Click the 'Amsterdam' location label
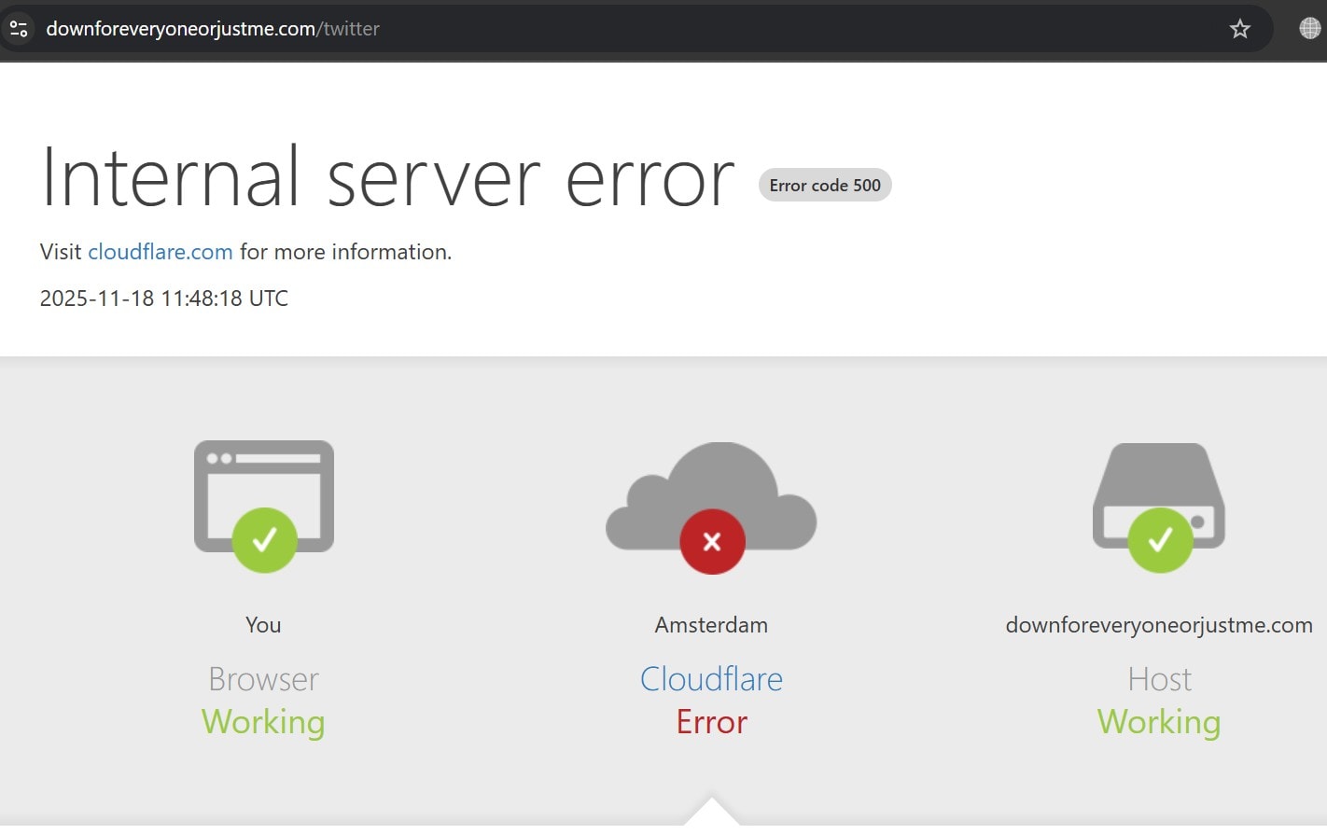The image size is (1327, 834). click(710, 625)
